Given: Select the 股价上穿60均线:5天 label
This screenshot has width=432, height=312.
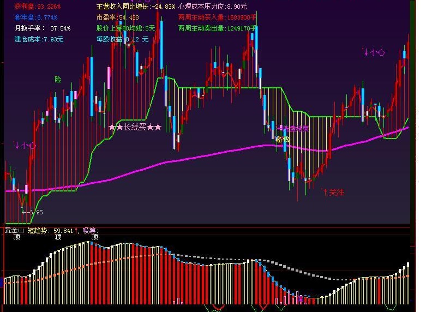Looking at the screenshot, I should pyautogui.click(x=125, y=28).
